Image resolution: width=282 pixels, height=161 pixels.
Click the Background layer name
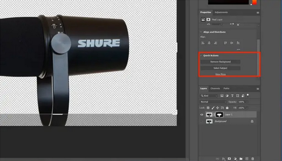[x=221, y=121]
